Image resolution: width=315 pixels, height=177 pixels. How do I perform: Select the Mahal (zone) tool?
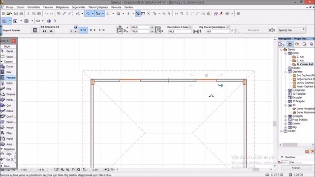8,139
